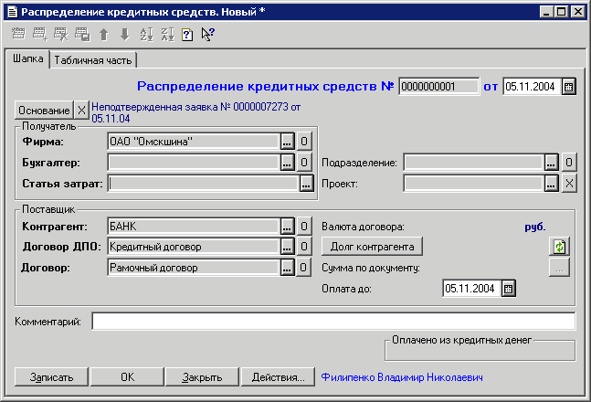Open the Подразделение selection list

click(551, 163)
